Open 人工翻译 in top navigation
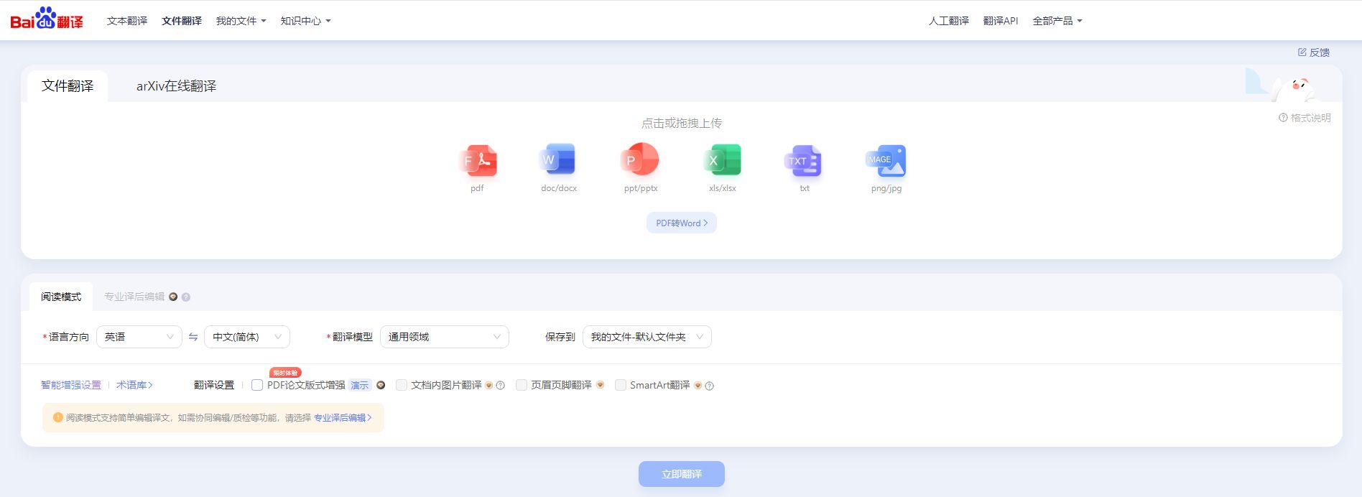Image resolution: width=1362 pixels, height=497 pixels. pyautogui.click(x=948, y=21)
